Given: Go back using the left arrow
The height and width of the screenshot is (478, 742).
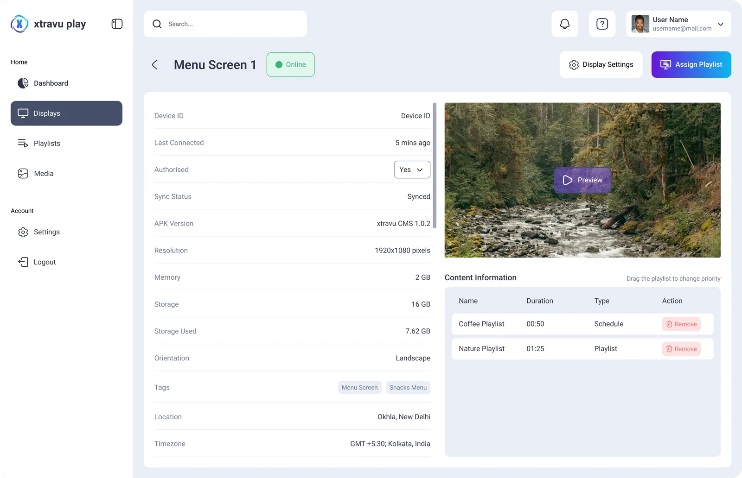Looking at the screenshot, I should click(155, 65).
